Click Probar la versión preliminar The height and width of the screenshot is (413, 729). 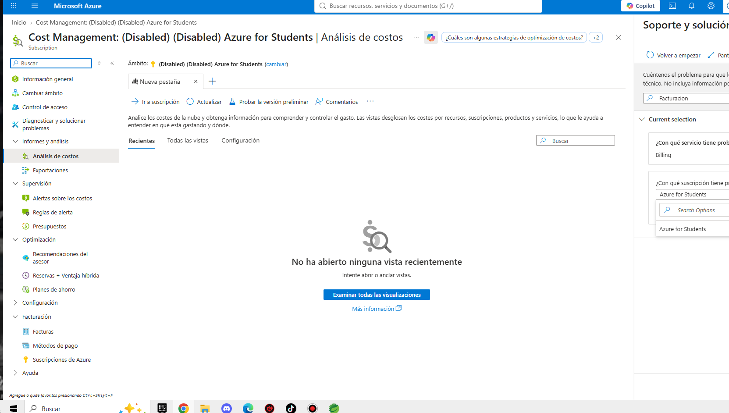click(x=269, y=102)
